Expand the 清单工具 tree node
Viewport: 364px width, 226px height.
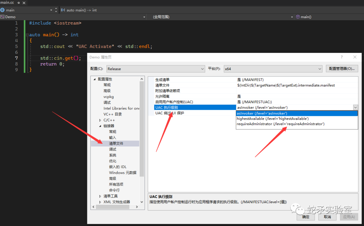[100, 196]
